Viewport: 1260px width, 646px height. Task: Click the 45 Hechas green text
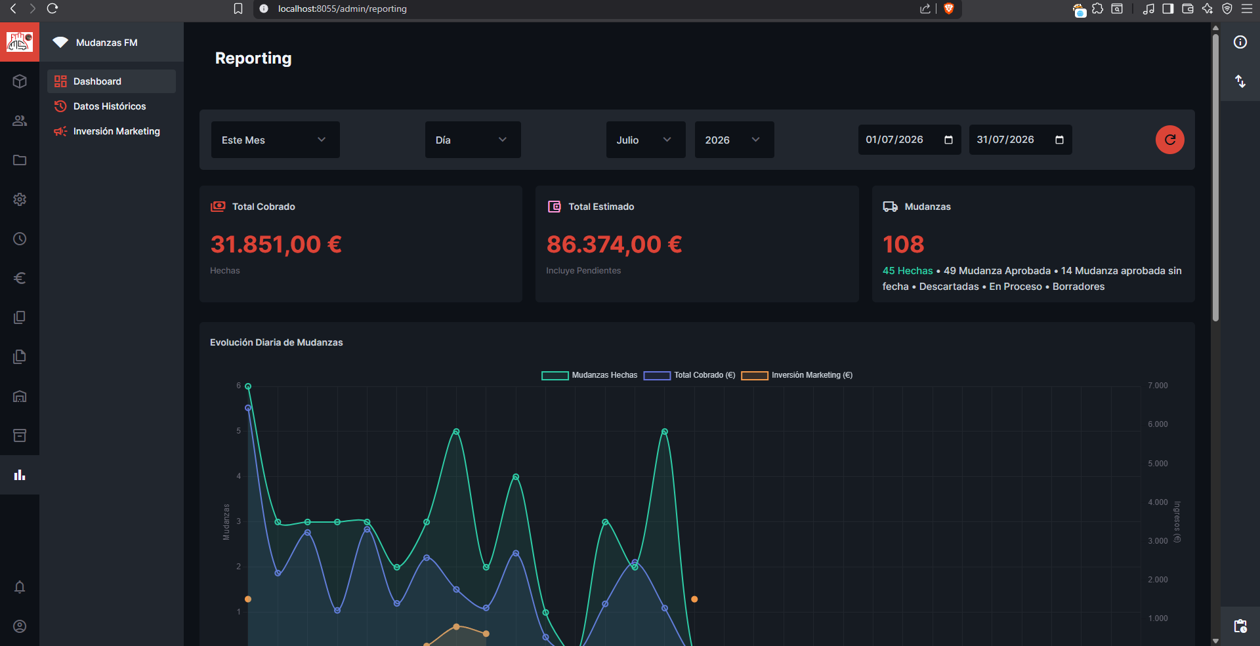908,271
